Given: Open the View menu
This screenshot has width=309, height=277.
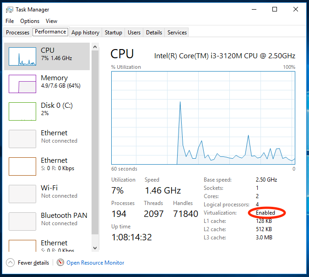Looking at the screenshot, I should pos(51,21).
